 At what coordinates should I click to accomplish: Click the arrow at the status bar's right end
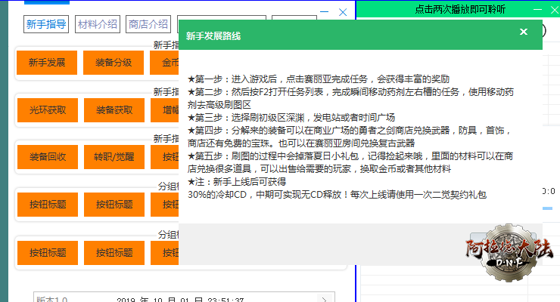pyautogui.click(x=325, y=300)
